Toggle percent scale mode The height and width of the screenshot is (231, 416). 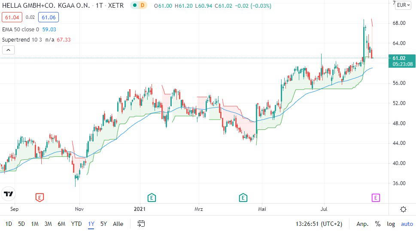(x=377, y=224)
